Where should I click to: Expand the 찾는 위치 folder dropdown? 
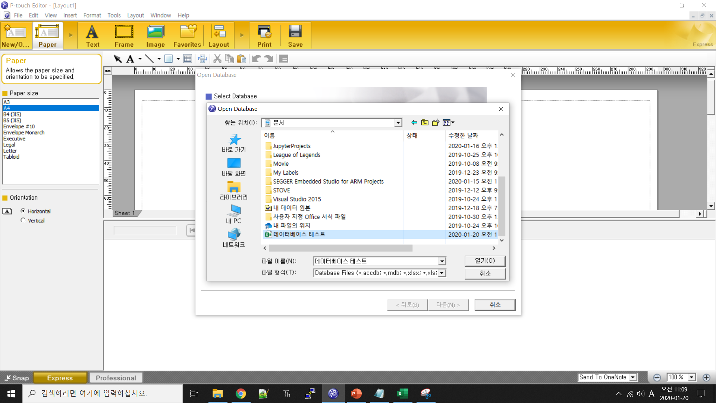pyautogui.click(x=398, y=123)
